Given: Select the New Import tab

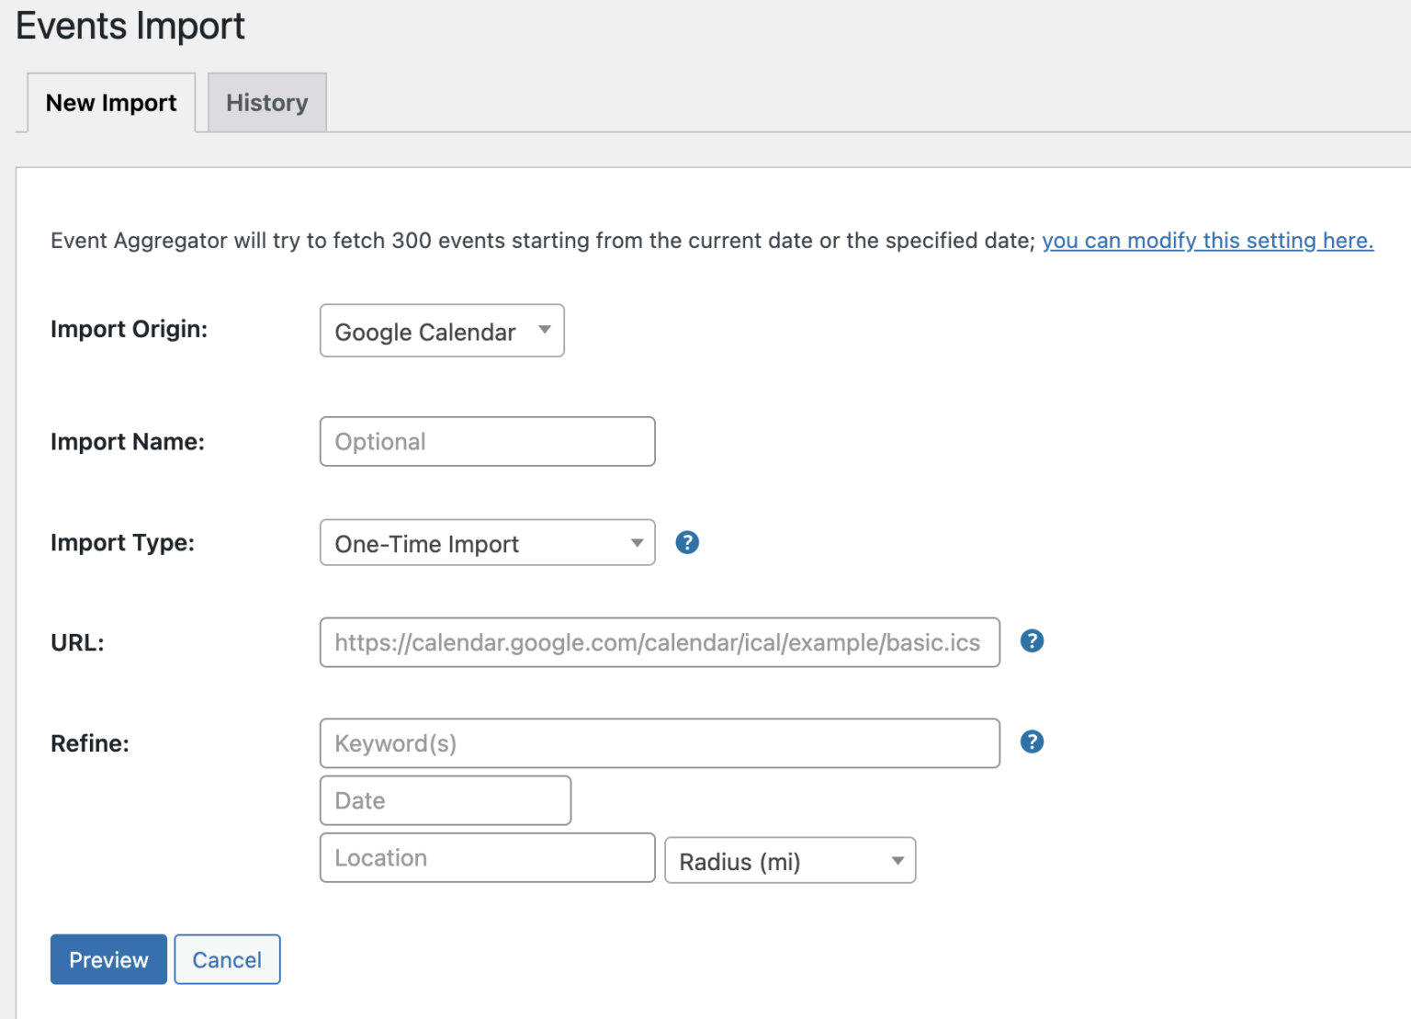Looking at the screenshot, I should tap(111, 103).
